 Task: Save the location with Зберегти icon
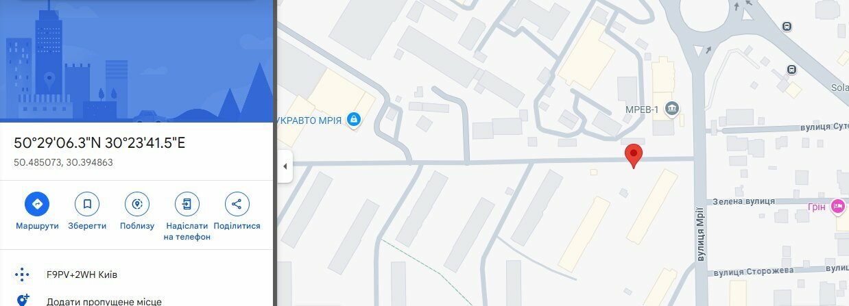87,204
